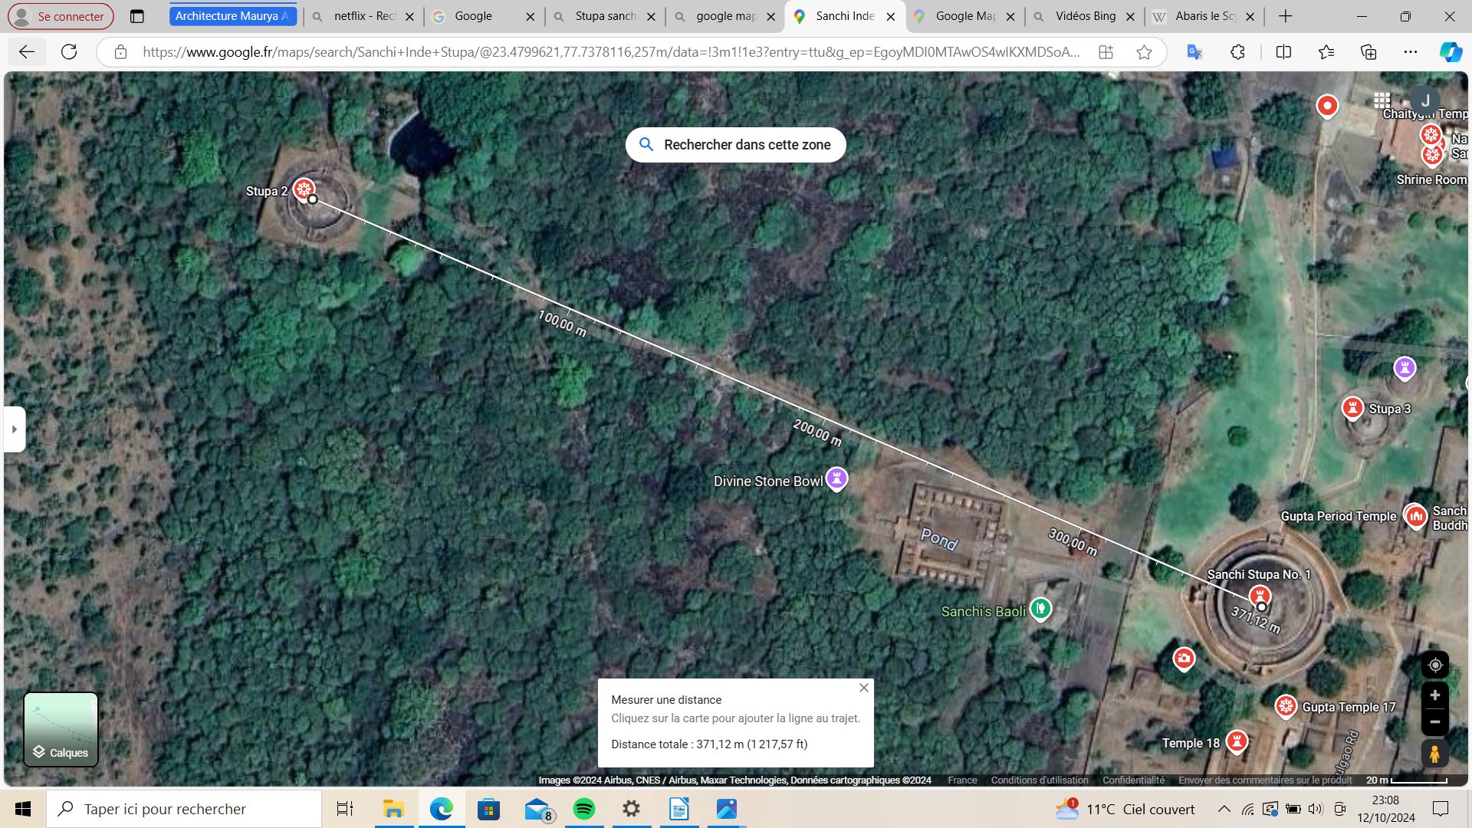Screen dimensions: 1472x828
Task: Open Conditions d'utilisation link
Action: pyautogui.click(x=1039, y=780)
